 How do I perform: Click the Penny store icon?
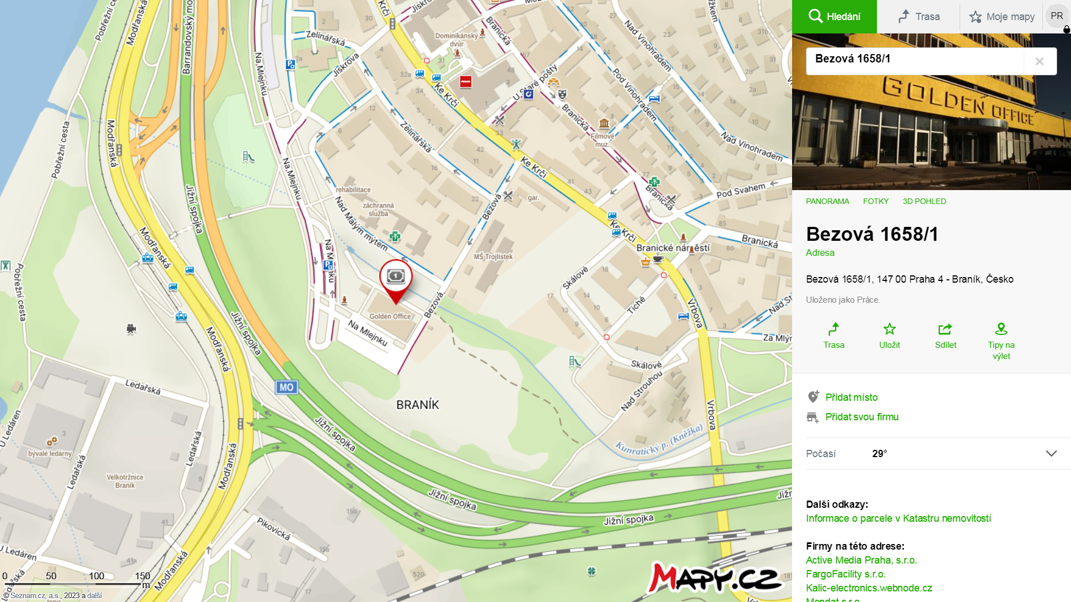(466, 82)
